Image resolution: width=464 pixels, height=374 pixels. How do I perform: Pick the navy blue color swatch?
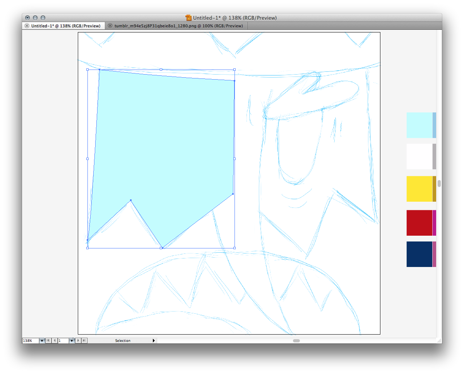419,254
